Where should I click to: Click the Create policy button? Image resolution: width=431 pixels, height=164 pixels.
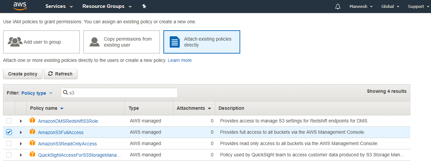click(x=23, y=74)
